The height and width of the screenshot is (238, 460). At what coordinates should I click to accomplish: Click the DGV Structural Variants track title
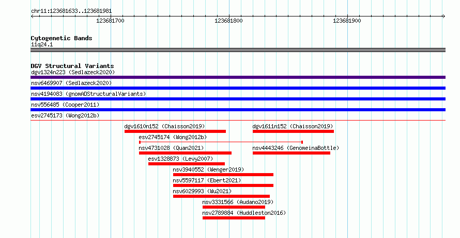pos(72,66)
